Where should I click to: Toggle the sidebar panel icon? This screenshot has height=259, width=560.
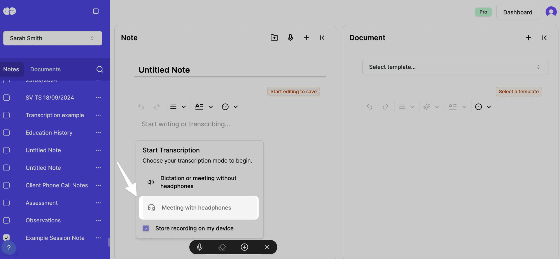[x=96, y=11]
